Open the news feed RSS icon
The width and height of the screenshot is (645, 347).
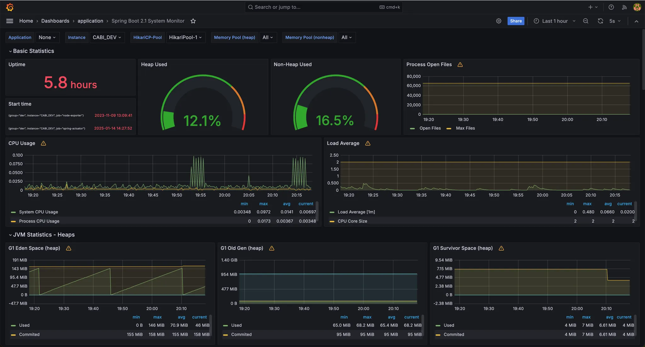624,7
